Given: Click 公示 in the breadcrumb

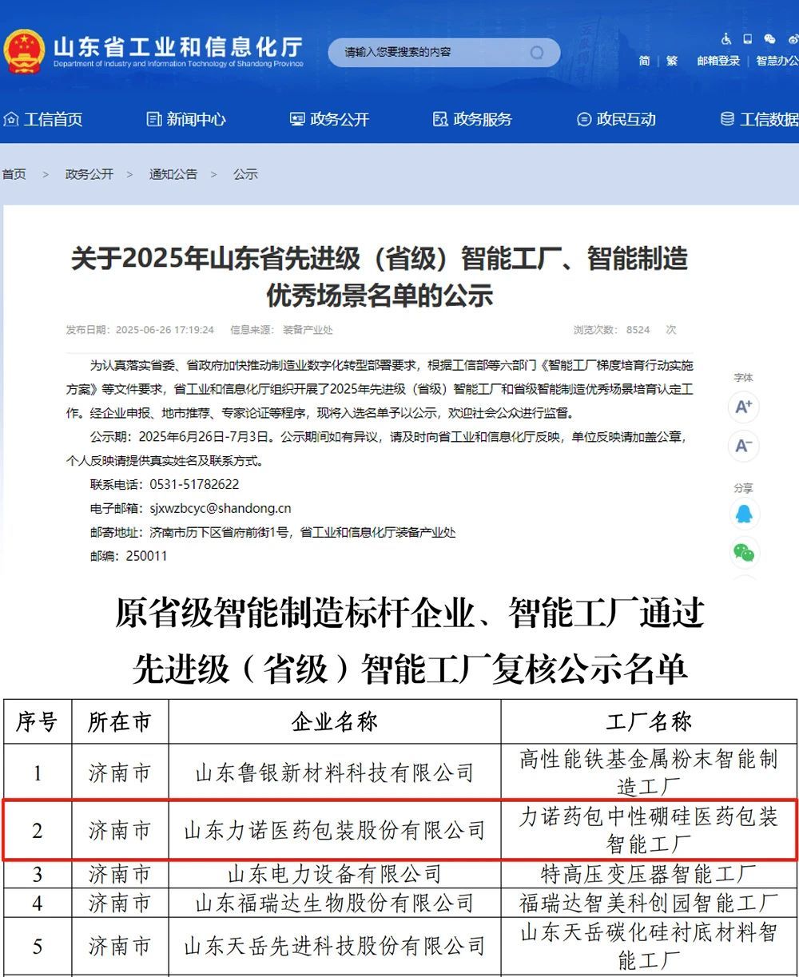Looking at the screenshot, I should [245, 174].
